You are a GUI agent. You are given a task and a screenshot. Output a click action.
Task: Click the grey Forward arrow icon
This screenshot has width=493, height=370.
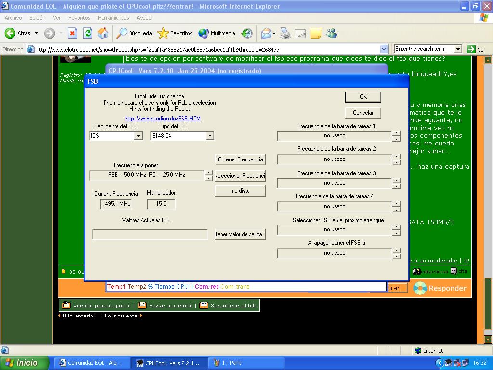click(50, 33)
